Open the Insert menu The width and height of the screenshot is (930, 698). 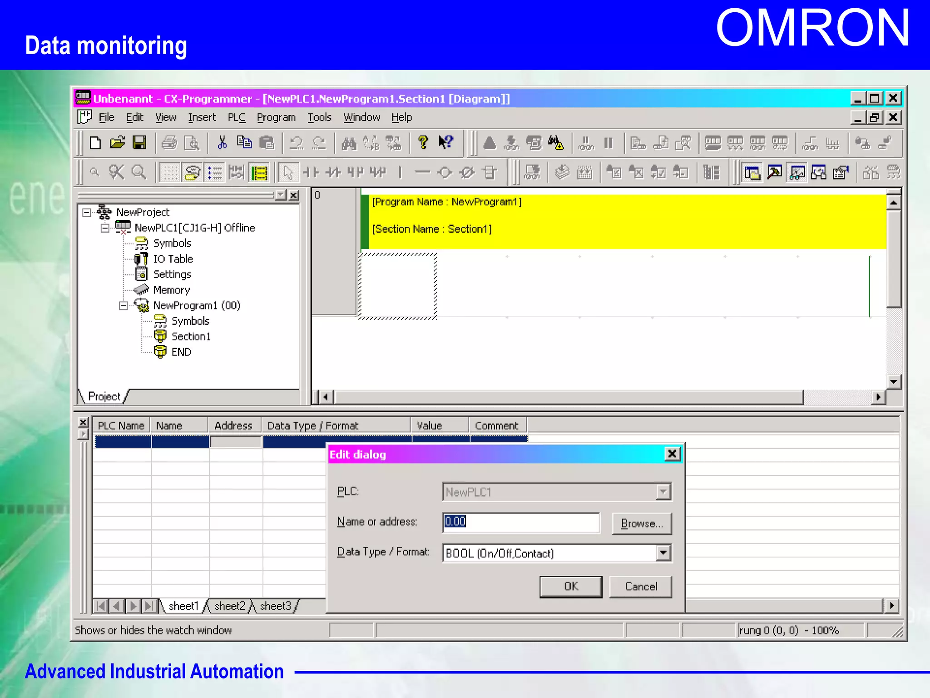point(202,117)
